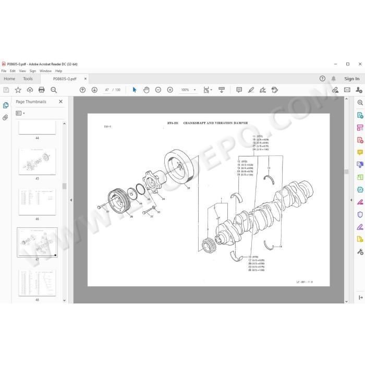Viewport: 365px width, 365px height.
Task: Upload file to cloud icon
Action: pyautogui.click(x=30, y=90)
